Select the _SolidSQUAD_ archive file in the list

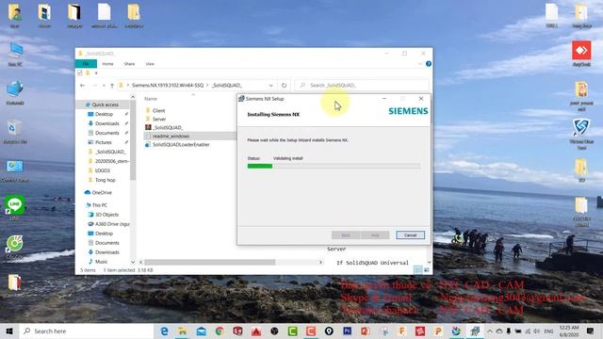[168, 127]
